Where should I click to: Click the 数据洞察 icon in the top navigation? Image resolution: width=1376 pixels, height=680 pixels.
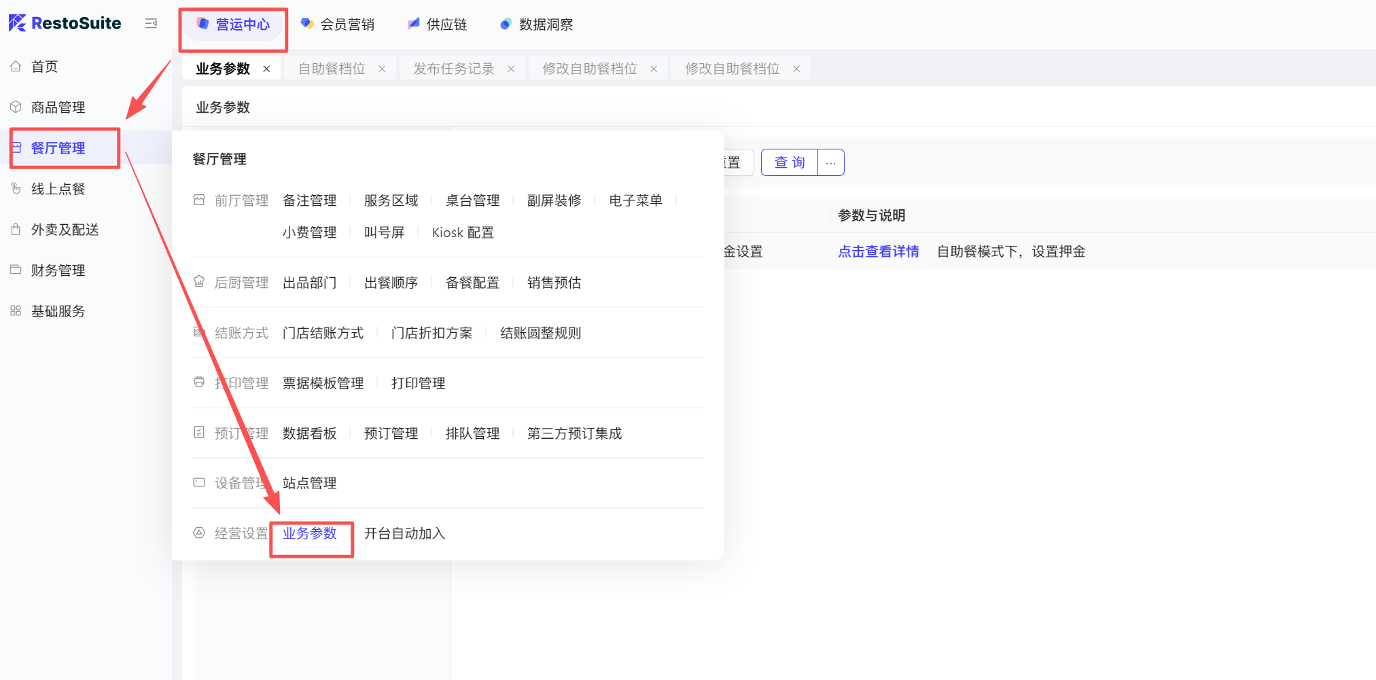(506, 24)
